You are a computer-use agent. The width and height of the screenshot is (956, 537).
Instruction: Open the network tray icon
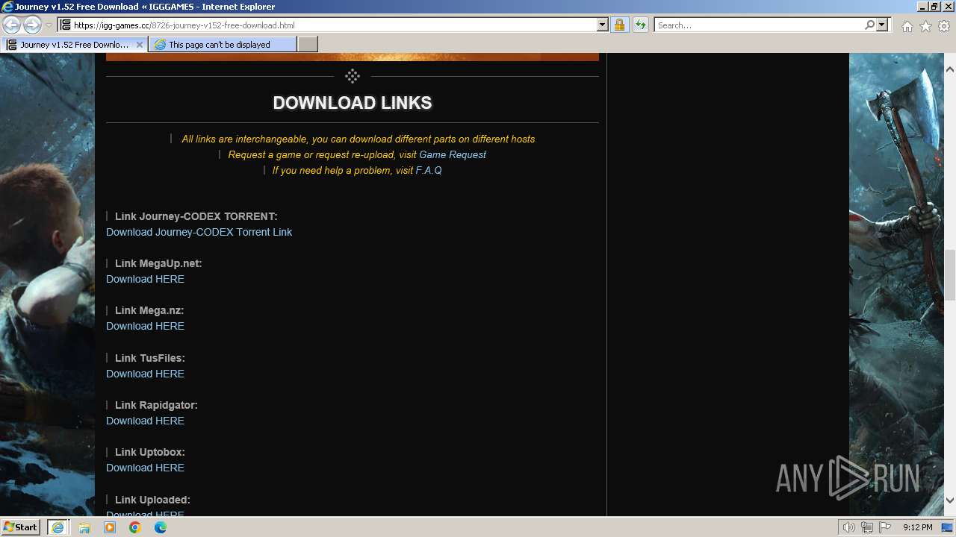coord(867,527)
